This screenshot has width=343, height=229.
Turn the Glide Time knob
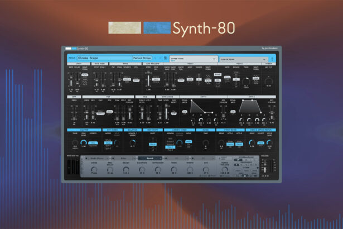pos(205,142)
